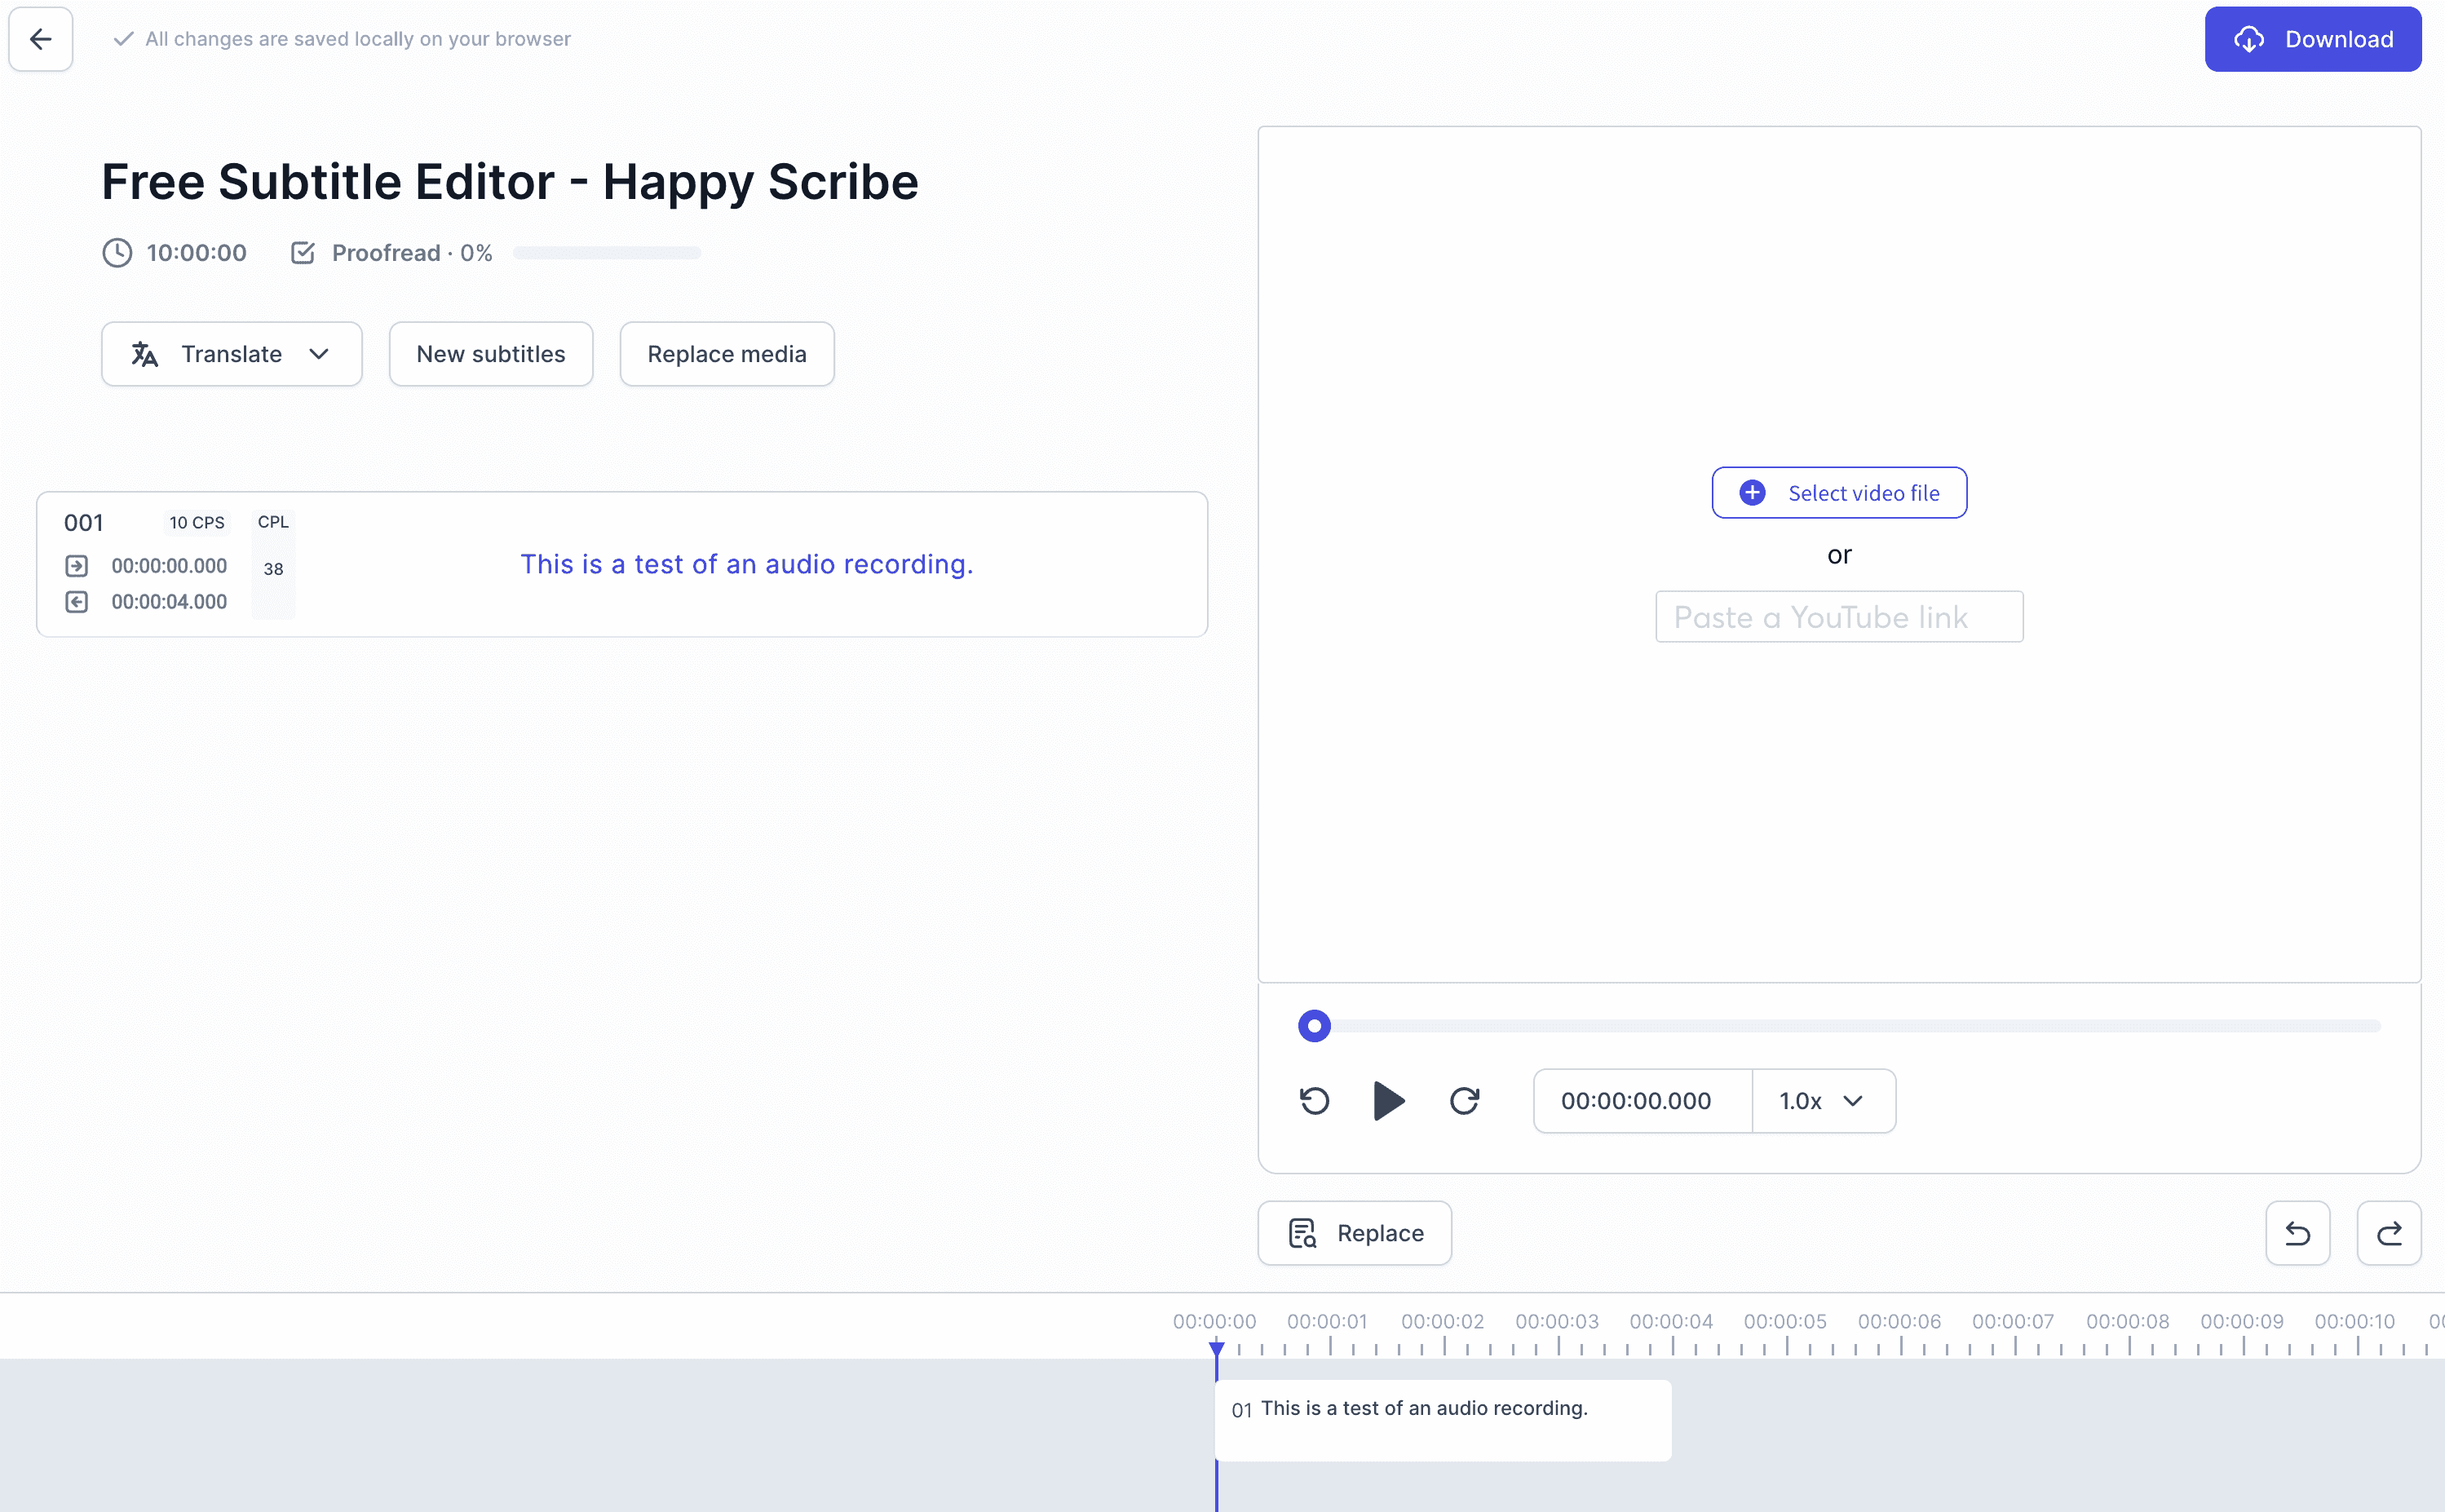Click the rewind icon
The image size is (2445, 1512).
[x=1314, y=1100]
